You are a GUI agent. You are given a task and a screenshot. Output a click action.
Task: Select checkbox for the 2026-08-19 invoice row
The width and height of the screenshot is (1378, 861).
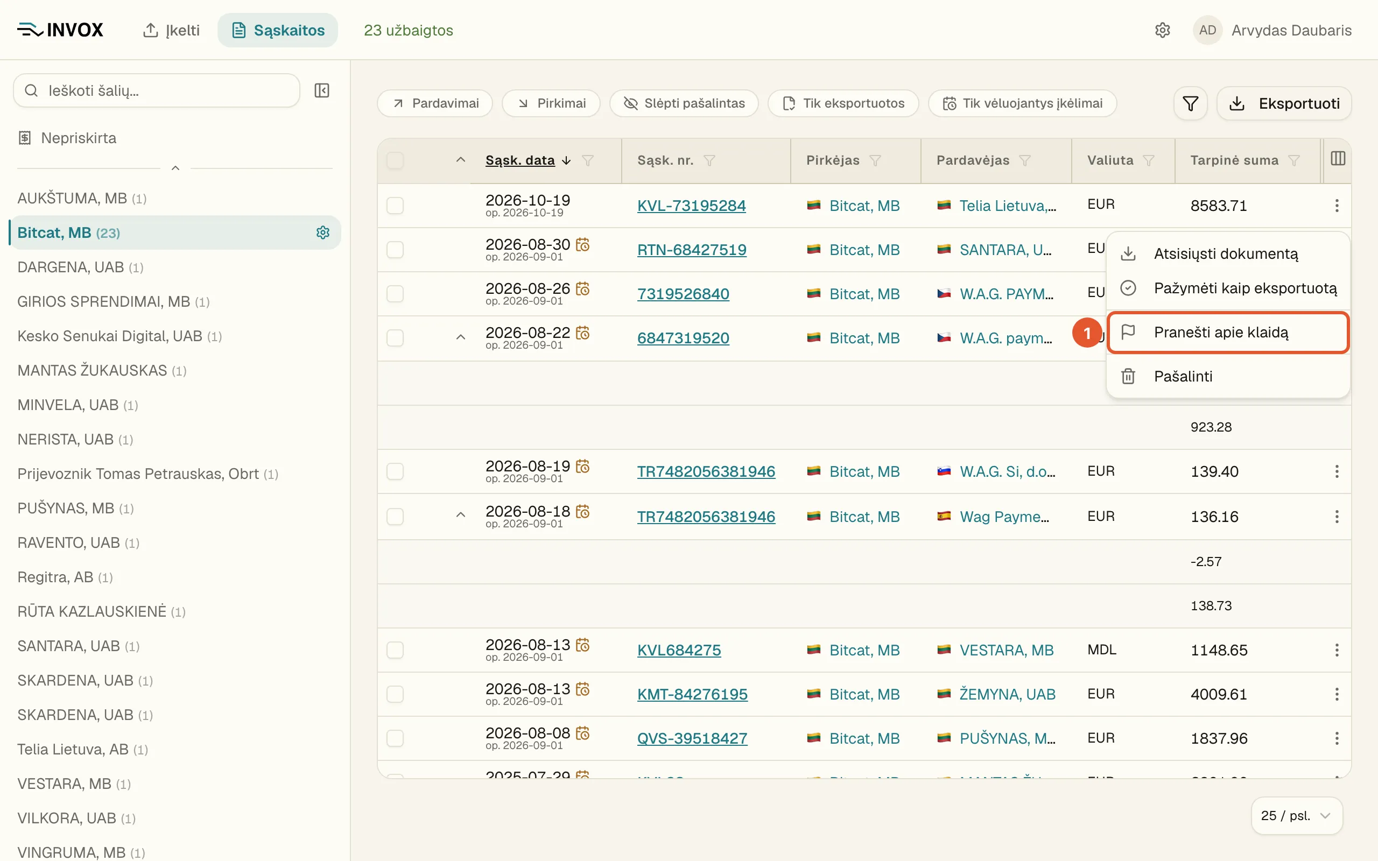395,471
